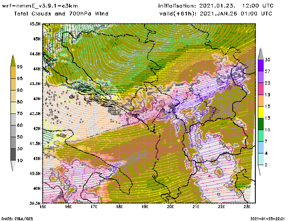Click the dark green 10–13 wind swatch

click(261, 124)
